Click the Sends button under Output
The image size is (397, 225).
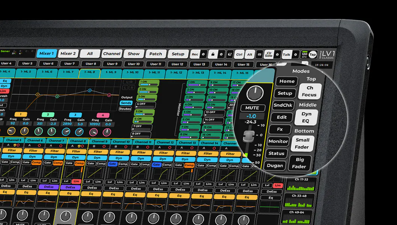pyautogui.click(x=126, y=103)
